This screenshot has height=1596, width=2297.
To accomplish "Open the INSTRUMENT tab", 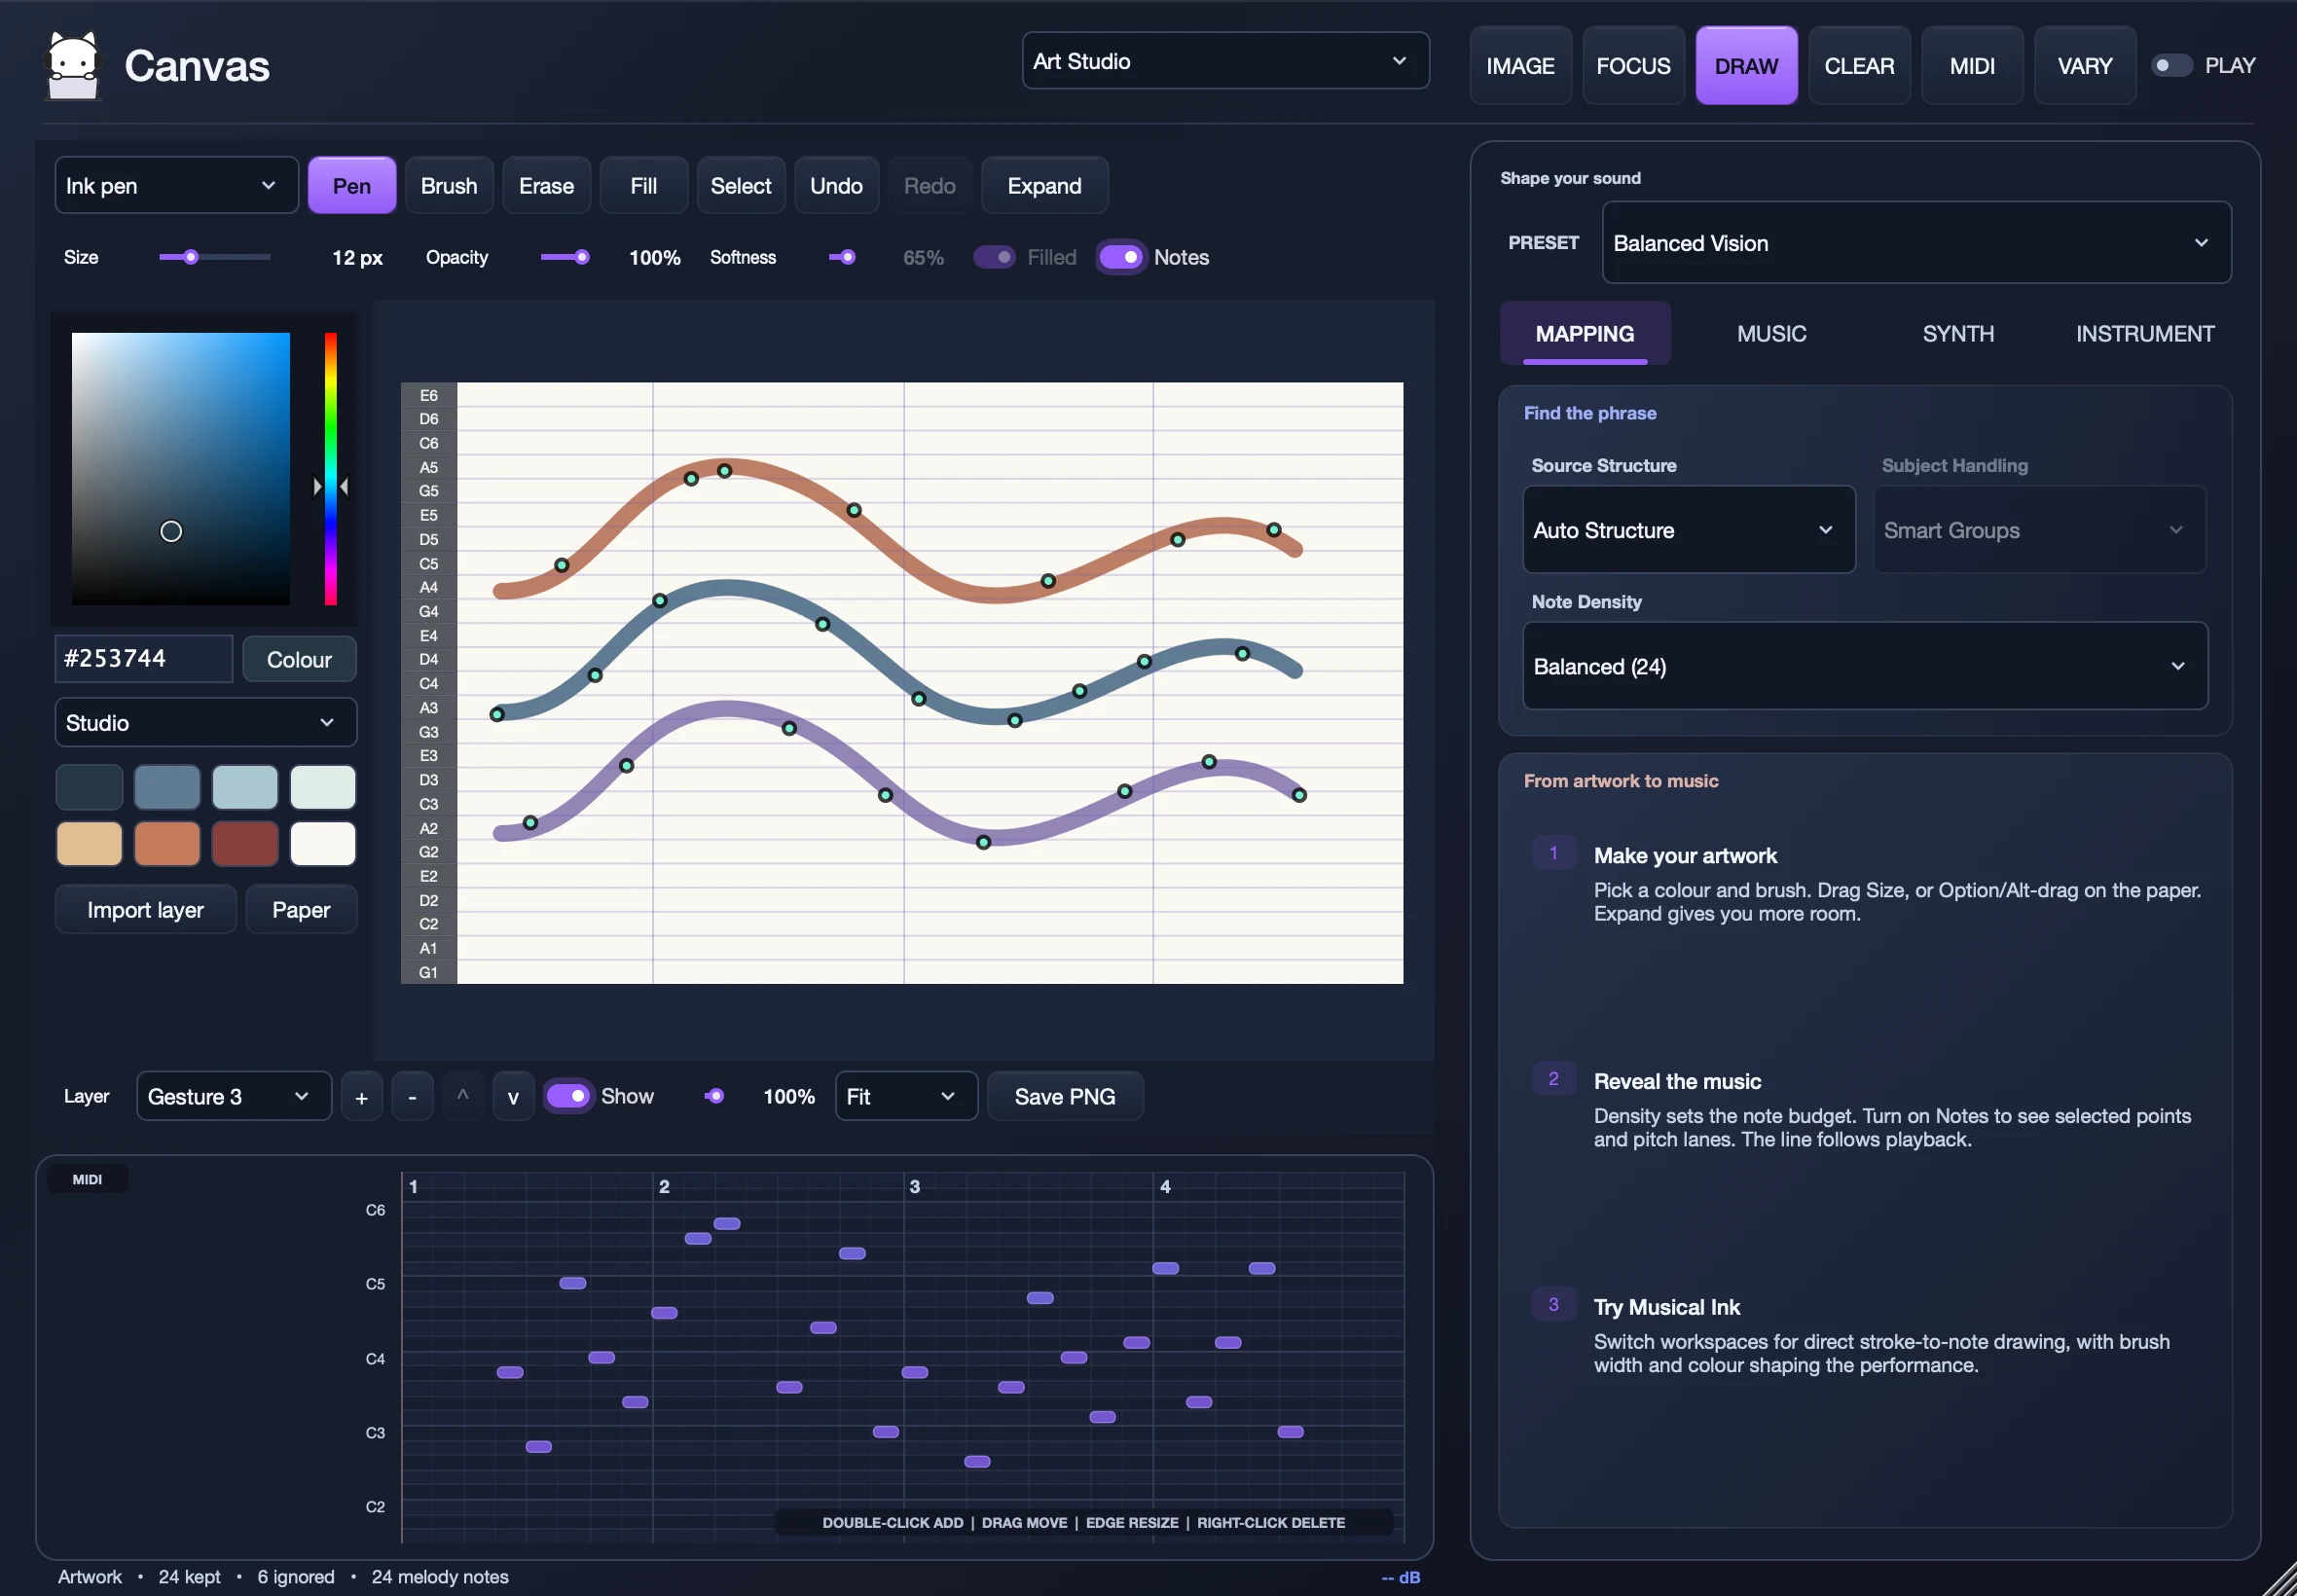I will (x=2144, y=334).
